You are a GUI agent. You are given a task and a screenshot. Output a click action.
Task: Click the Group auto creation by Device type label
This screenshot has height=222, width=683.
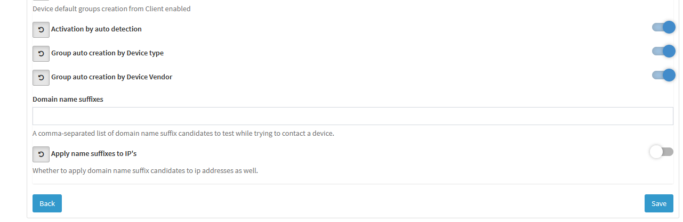[x=107, y=53]
